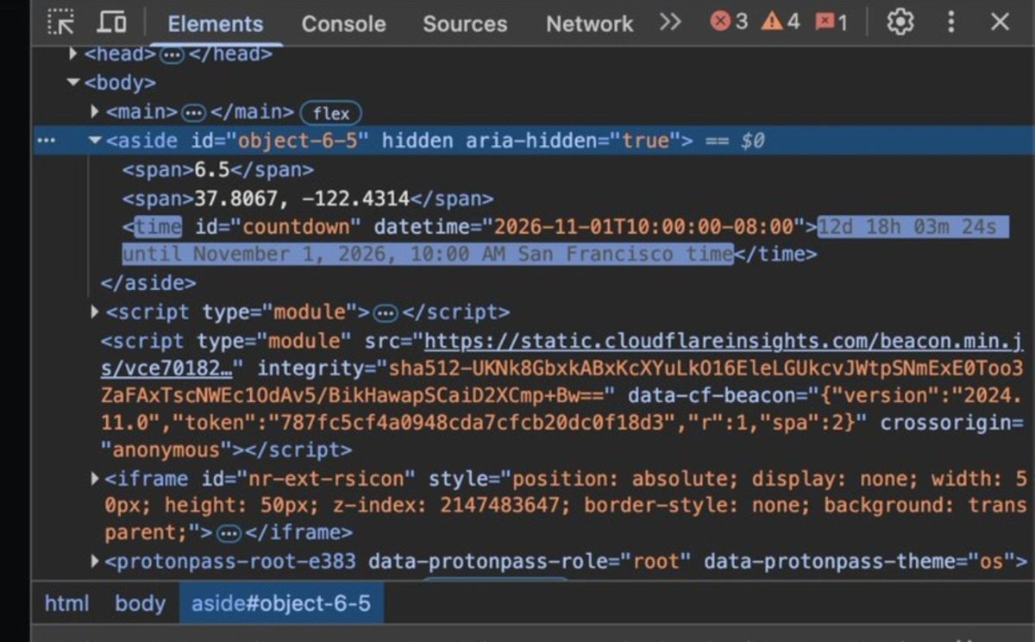Viewport: 1035px width, 642px height.
Task: Switch to the Console tab
Action: (x=343, y=24)
